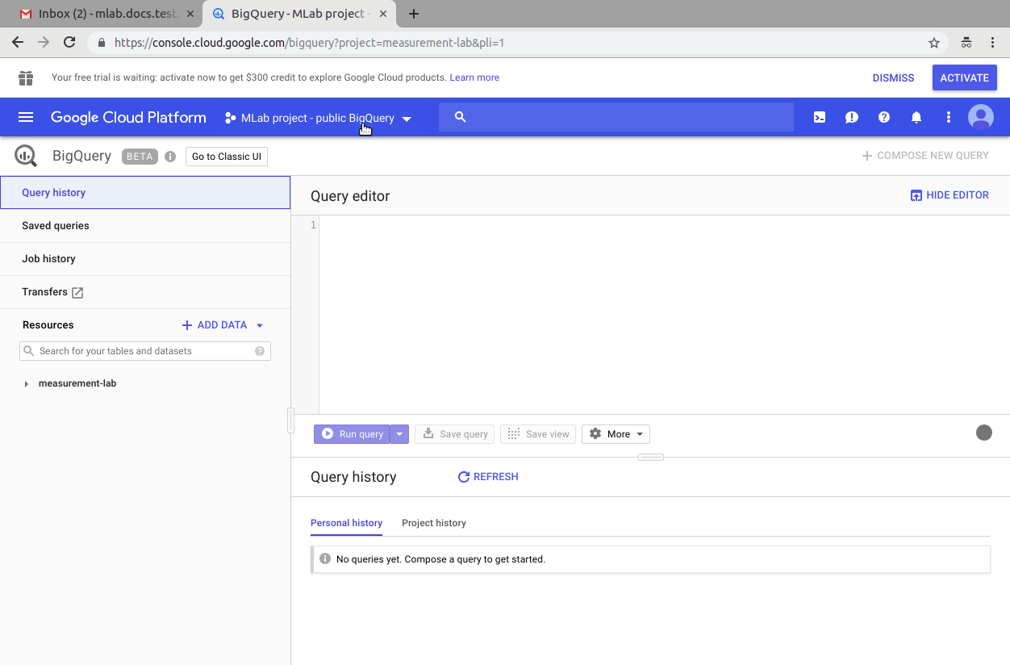Open the Send feedback speech-bubble icon
Image resolution: width=1010 pixels, height=665 pixels.
(x=851, y=117)
